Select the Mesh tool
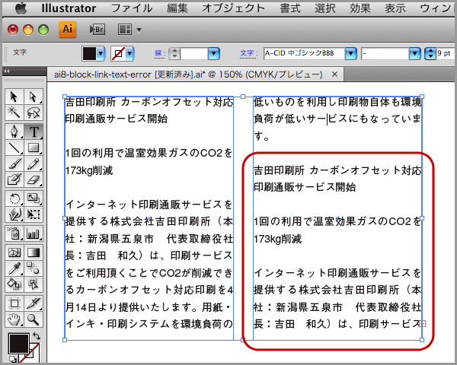Viewport: 457px width, 365px height. pyautogui.click(x=14, y=252)
